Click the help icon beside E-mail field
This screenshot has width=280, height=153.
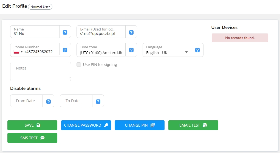[131, 32]
